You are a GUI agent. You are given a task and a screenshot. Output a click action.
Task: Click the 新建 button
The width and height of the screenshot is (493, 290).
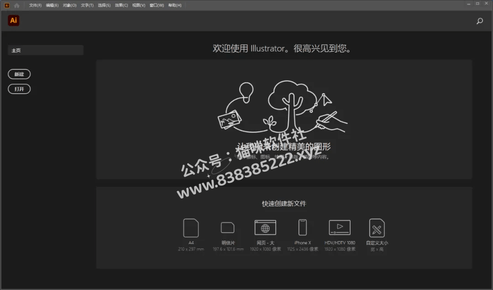click(x=19, y=74)
